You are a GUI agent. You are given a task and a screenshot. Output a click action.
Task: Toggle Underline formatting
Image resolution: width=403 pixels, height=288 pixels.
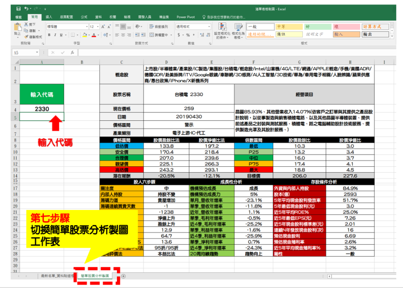pos(61,35)
